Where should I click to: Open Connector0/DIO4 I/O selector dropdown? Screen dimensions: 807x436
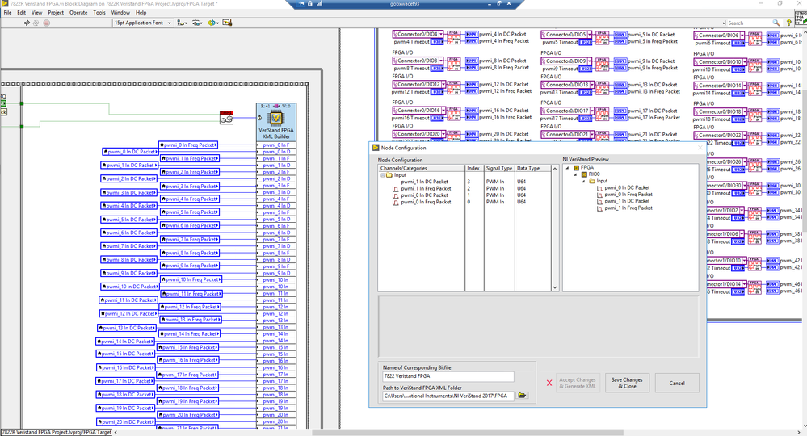tap(440, 34)
